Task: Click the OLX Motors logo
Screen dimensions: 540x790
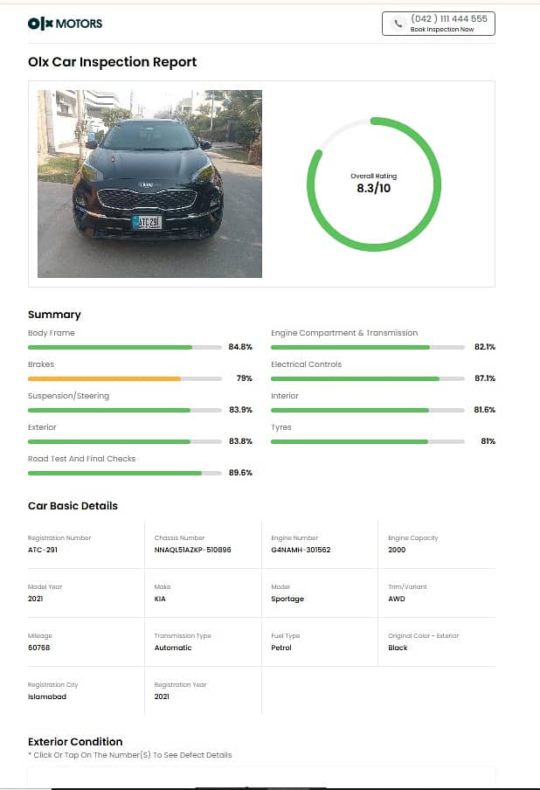Action: pyautogui.click(x=65, y=24)
